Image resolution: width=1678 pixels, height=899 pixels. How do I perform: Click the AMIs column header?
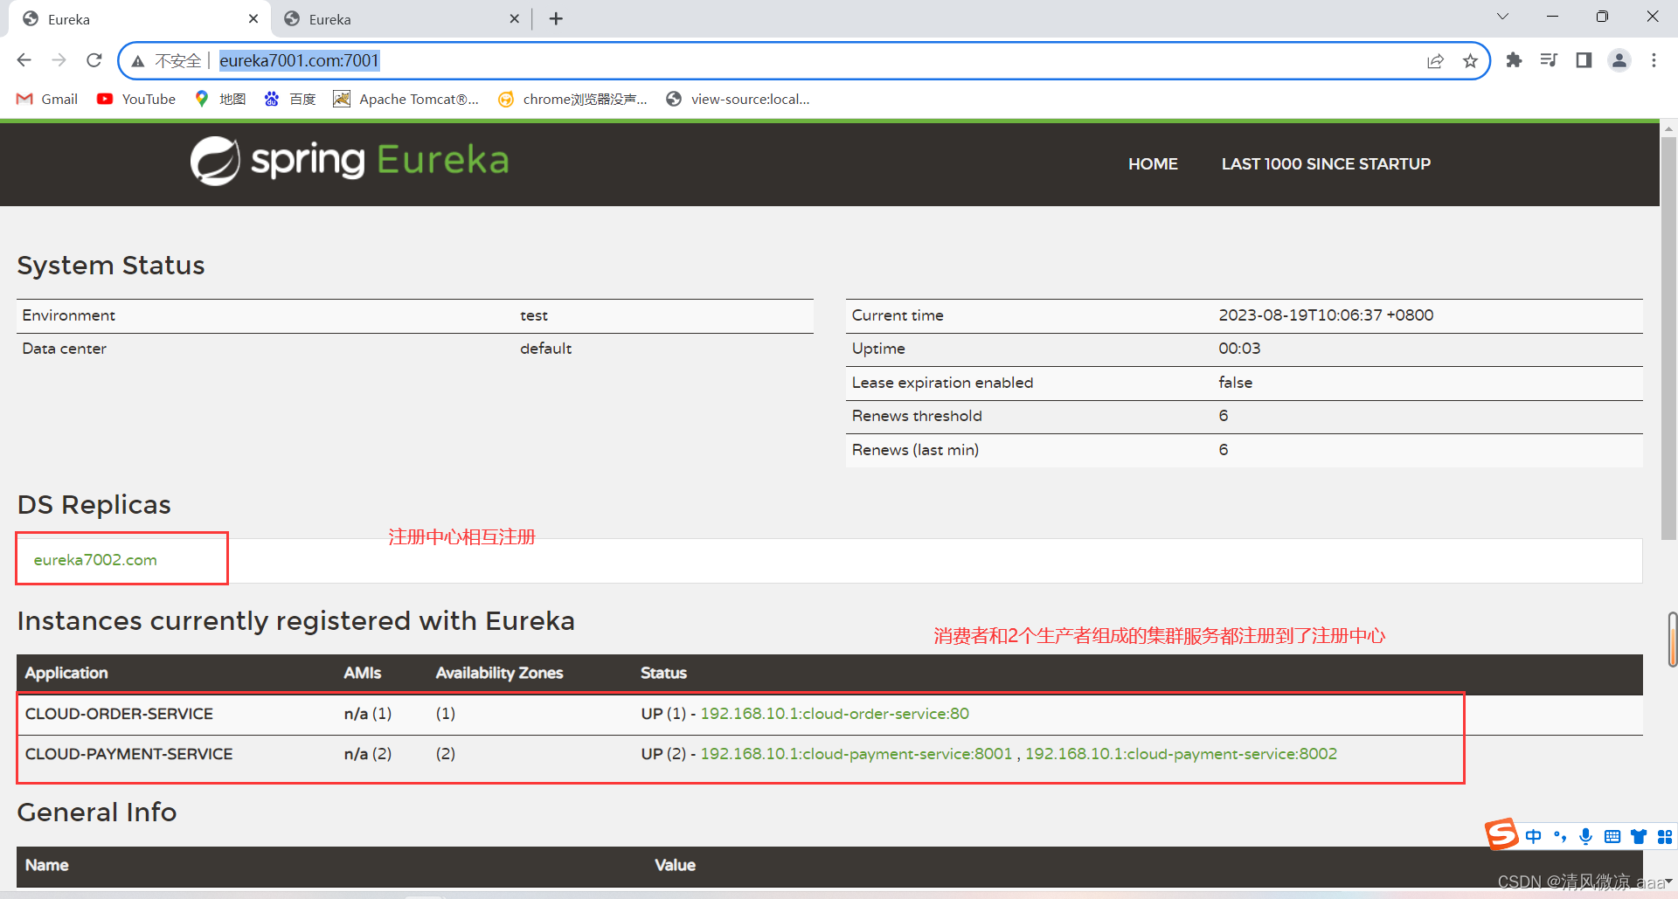[x=362, y=673]
